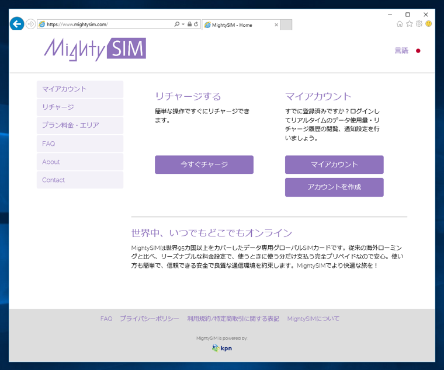The image size is (444, 370).
Task: View the security lock icon in address bar
Action: [x=189, y=25]
